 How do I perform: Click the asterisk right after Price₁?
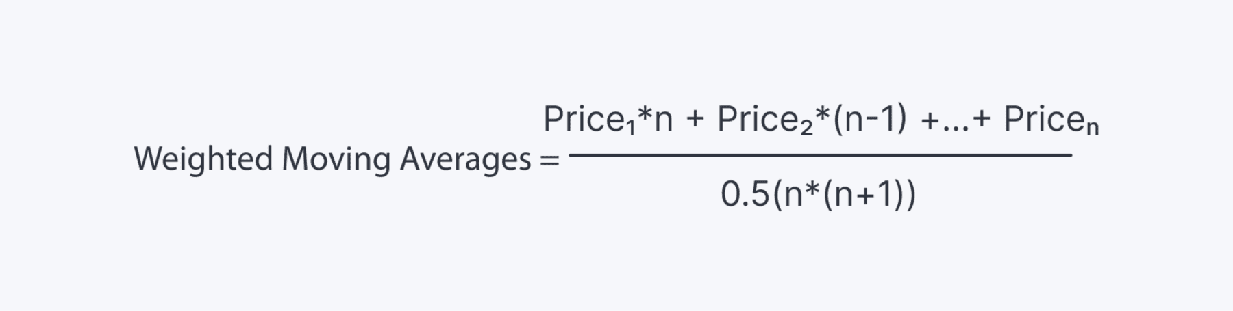pos(645,114)
